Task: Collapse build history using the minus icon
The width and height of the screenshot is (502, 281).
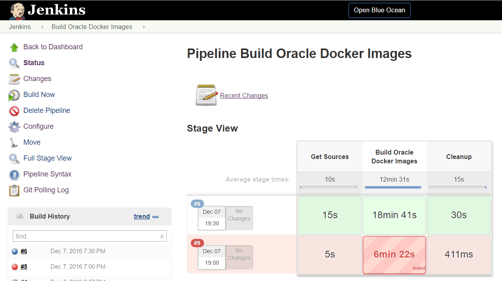Action: coord(155,217)
